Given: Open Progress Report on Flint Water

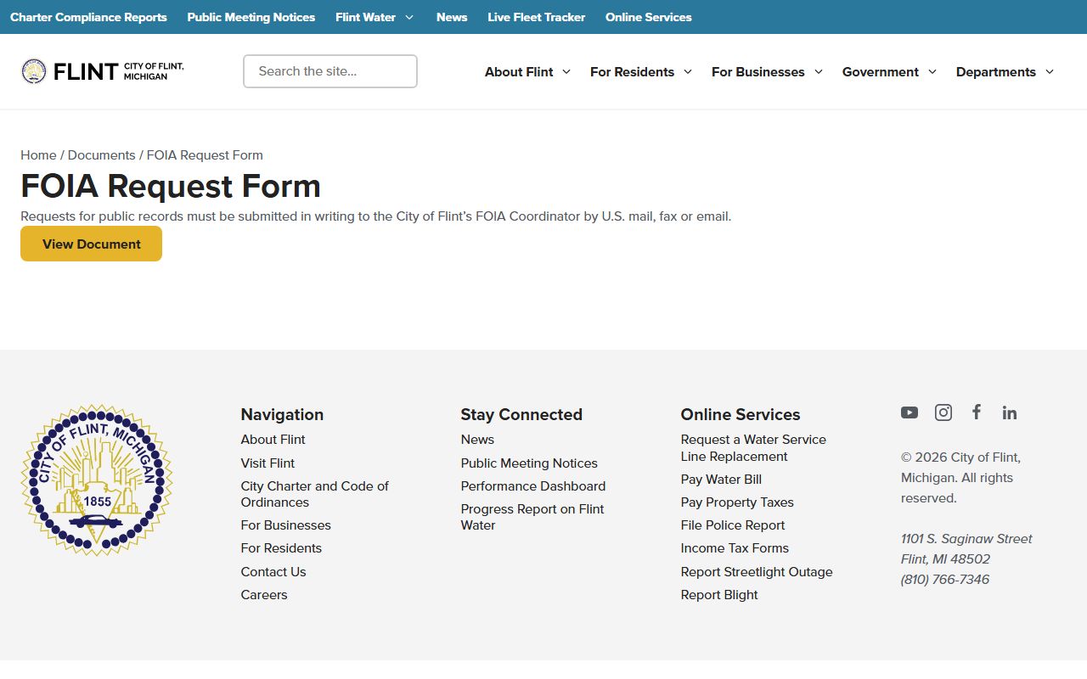Looking at the screenshot, I should [532, 517].
